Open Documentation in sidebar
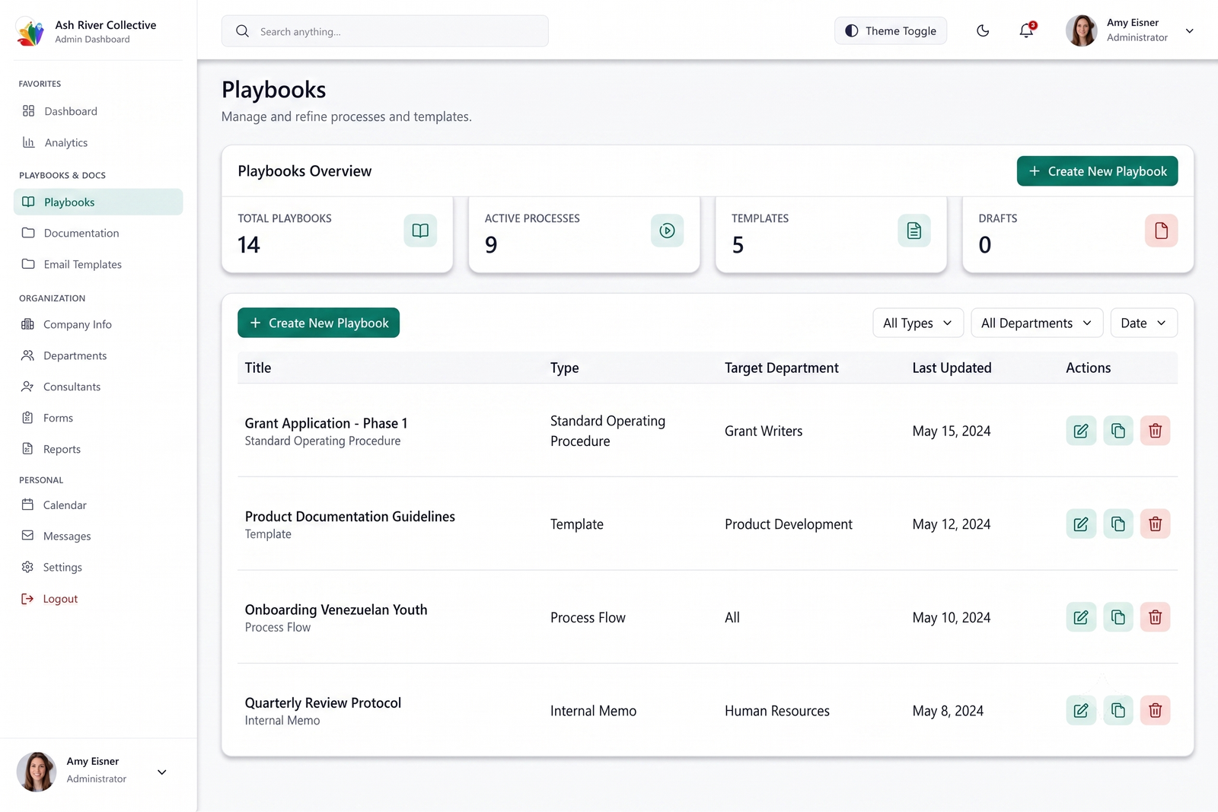 tap(98, 233)
